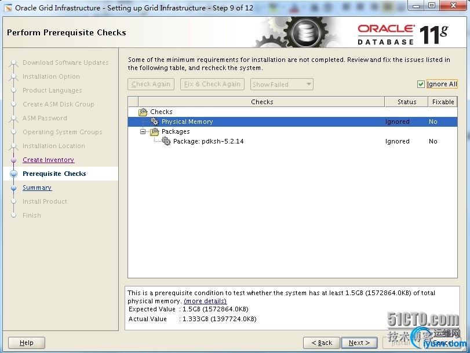Screen dimensions: 470x353
Task: Select the Physical Memory row
Action: click(x=293, y=122)
